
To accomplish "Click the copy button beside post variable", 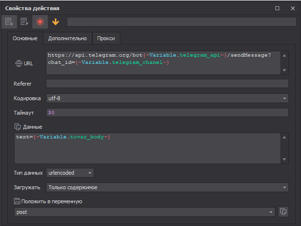I will pyautogui.click(x=284, y=211).
